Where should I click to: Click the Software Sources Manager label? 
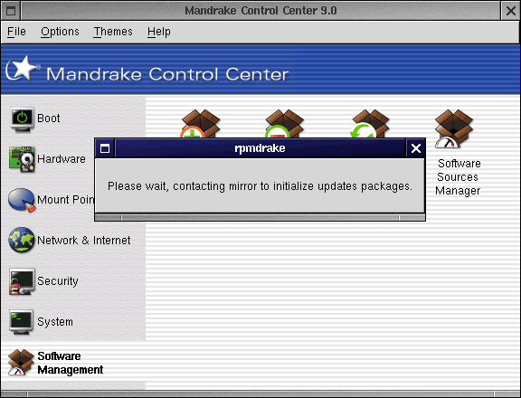459,177
